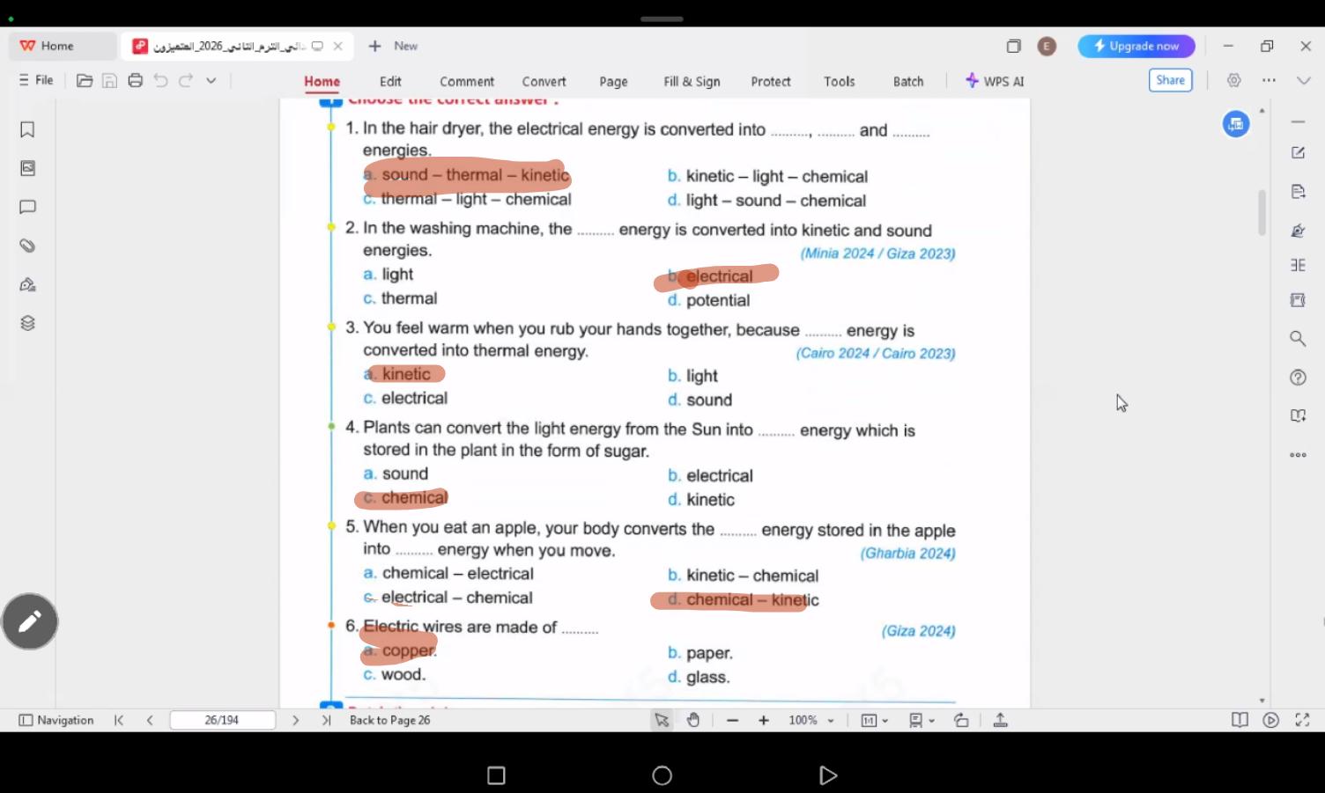
Task: Click the WPS settings gear icon
Action: click(x=1234, y=80)
